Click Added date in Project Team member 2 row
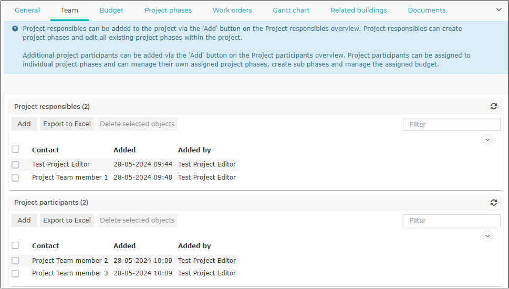Screen dimensions: 509x289 pos(143,261)
